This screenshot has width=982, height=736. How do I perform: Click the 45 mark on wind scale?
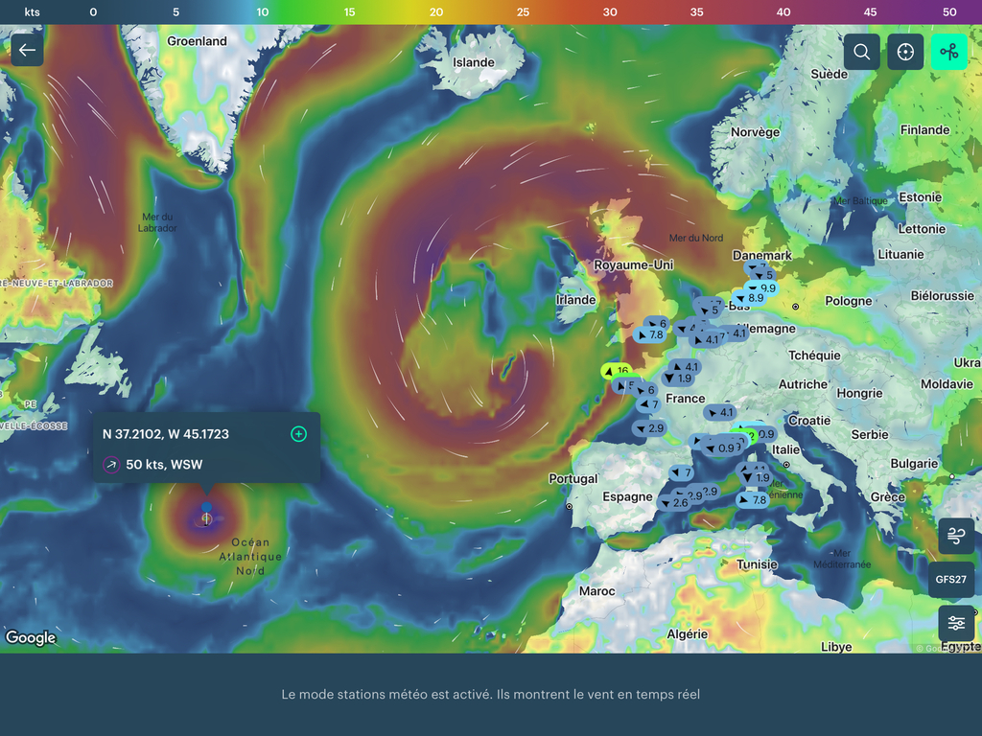(871, 11)
